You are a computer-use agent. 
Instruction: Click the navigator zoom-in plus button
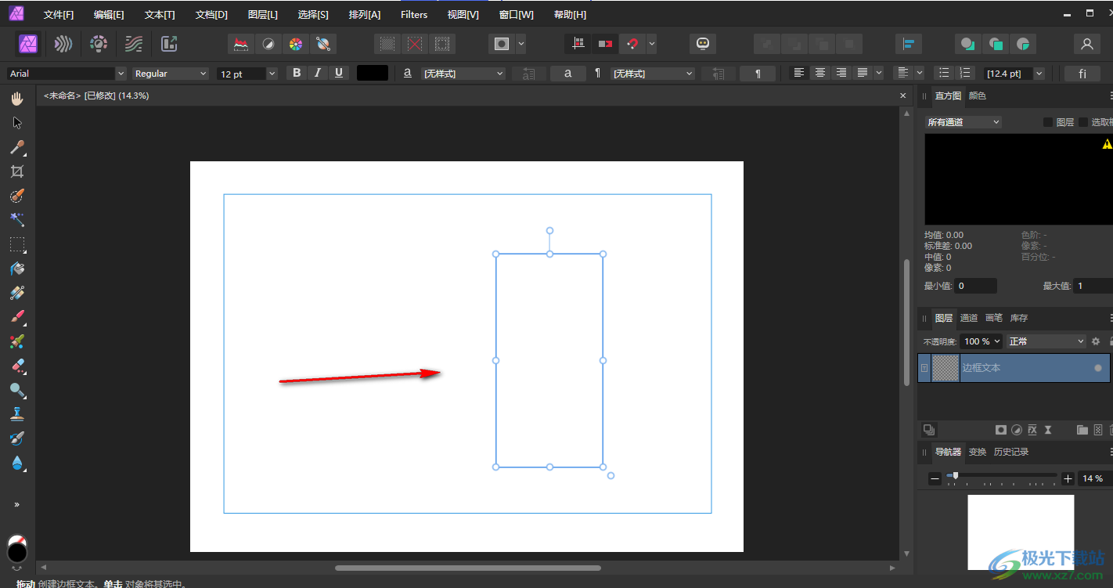click(x=1068, y=478)
